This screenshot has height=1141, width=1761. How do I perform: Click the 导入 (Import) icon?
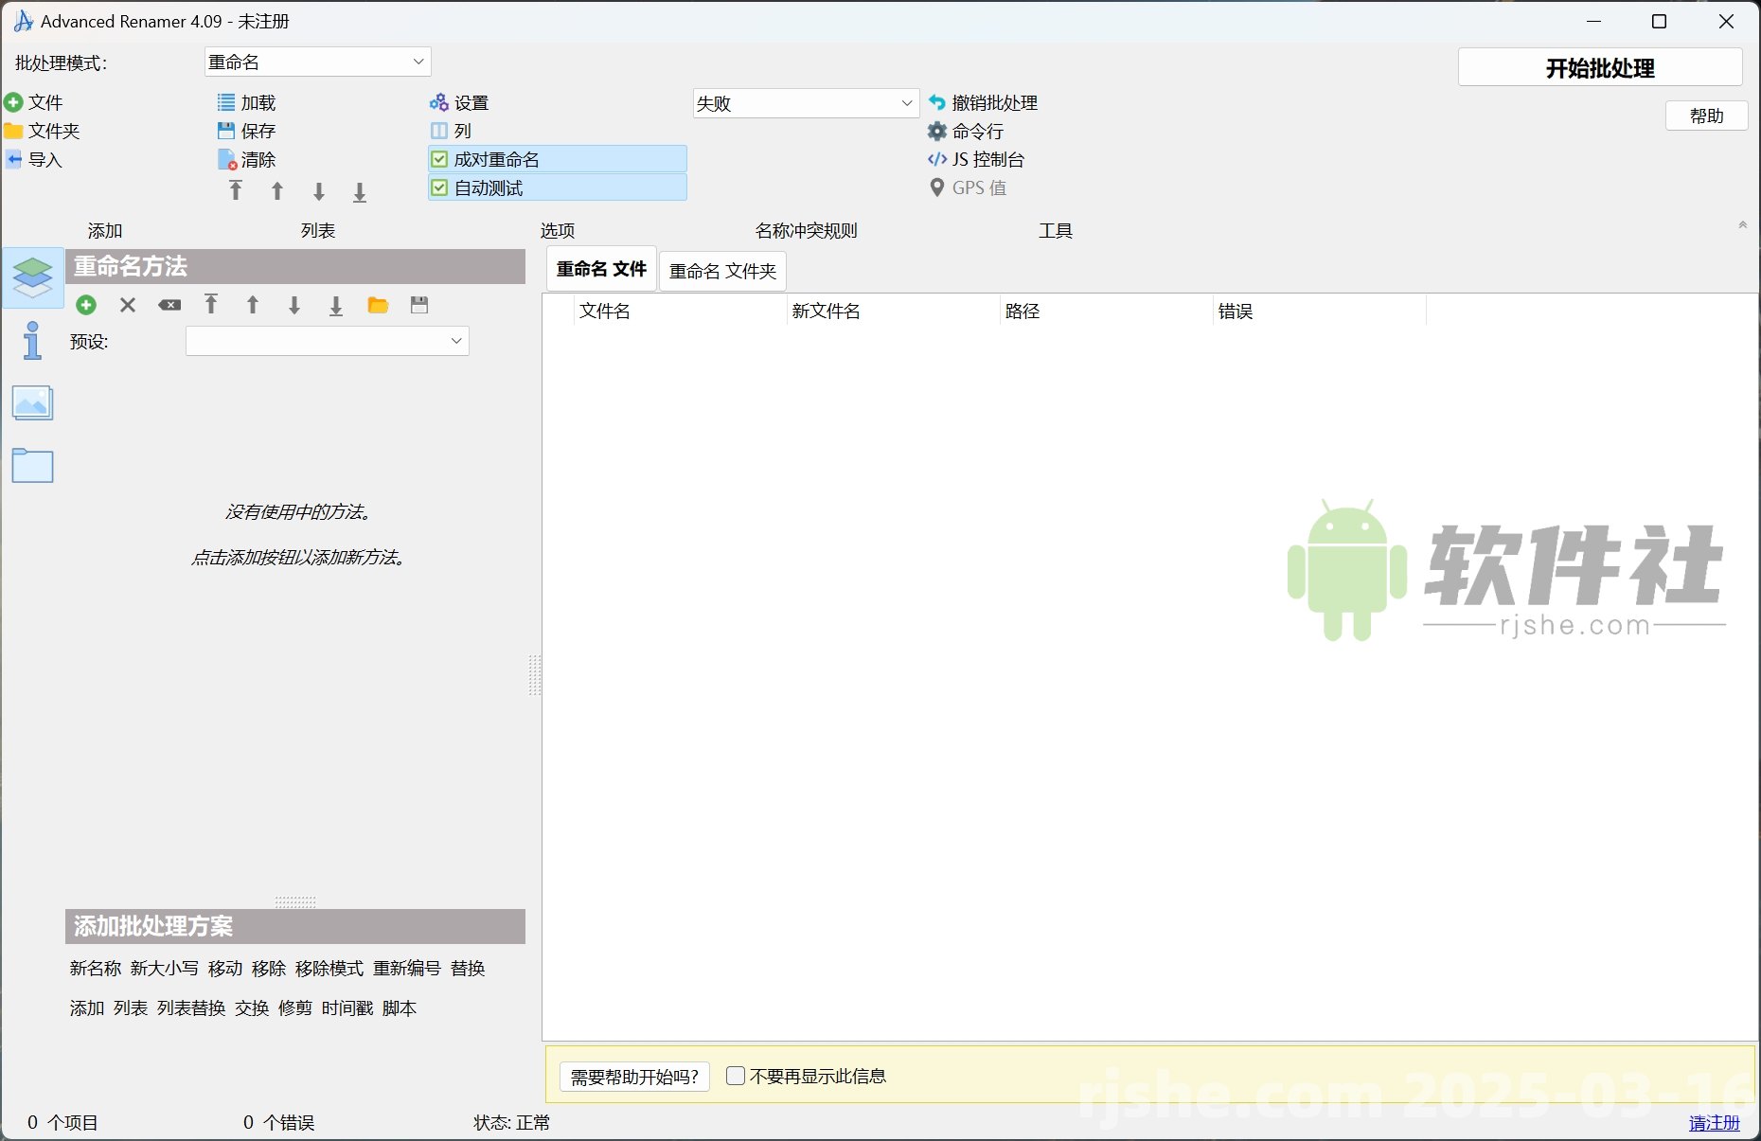click(13, 160)
